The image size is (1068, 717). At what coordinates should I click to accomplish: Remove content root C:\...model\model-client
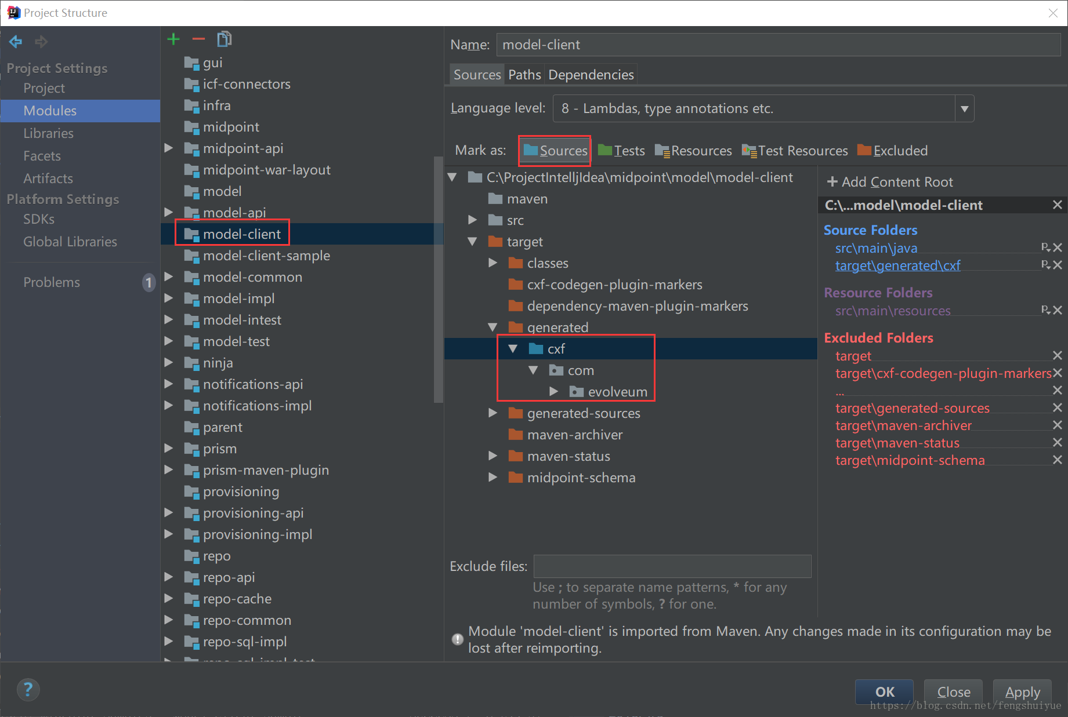(x=1058, y=205)
